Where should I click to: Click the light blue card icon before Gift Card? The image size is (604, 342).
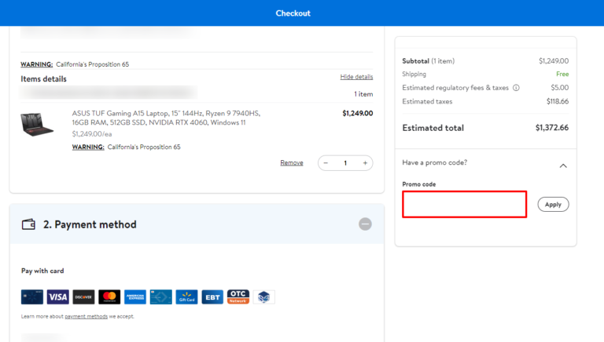[161, 297]
